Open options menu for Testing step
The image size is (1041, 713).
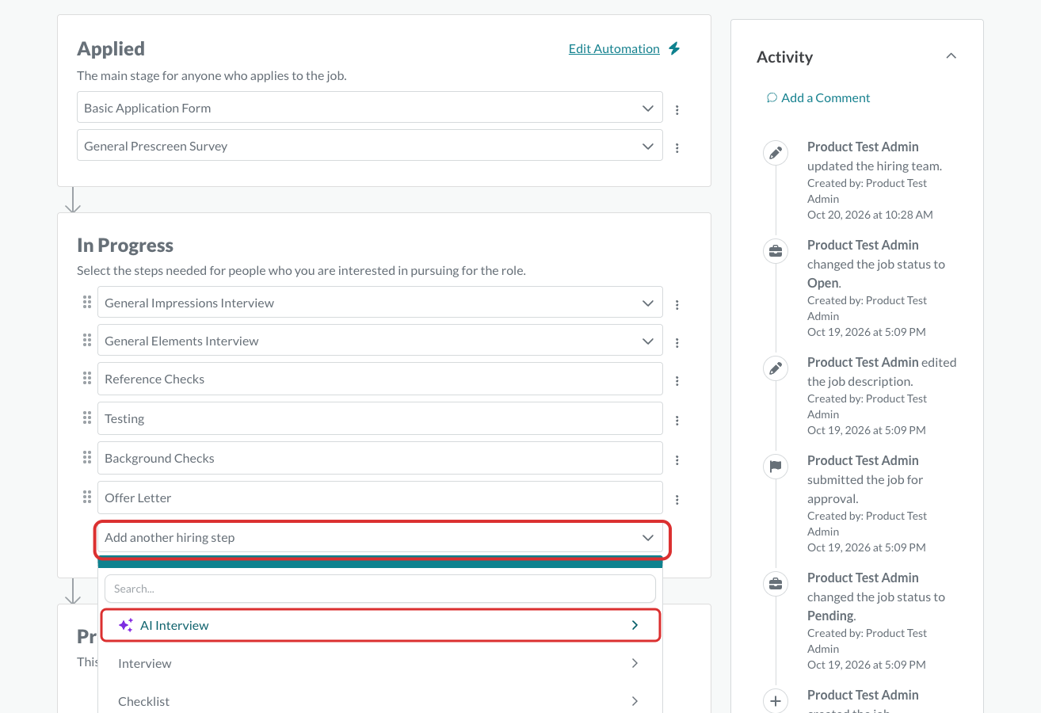point(677,420)
